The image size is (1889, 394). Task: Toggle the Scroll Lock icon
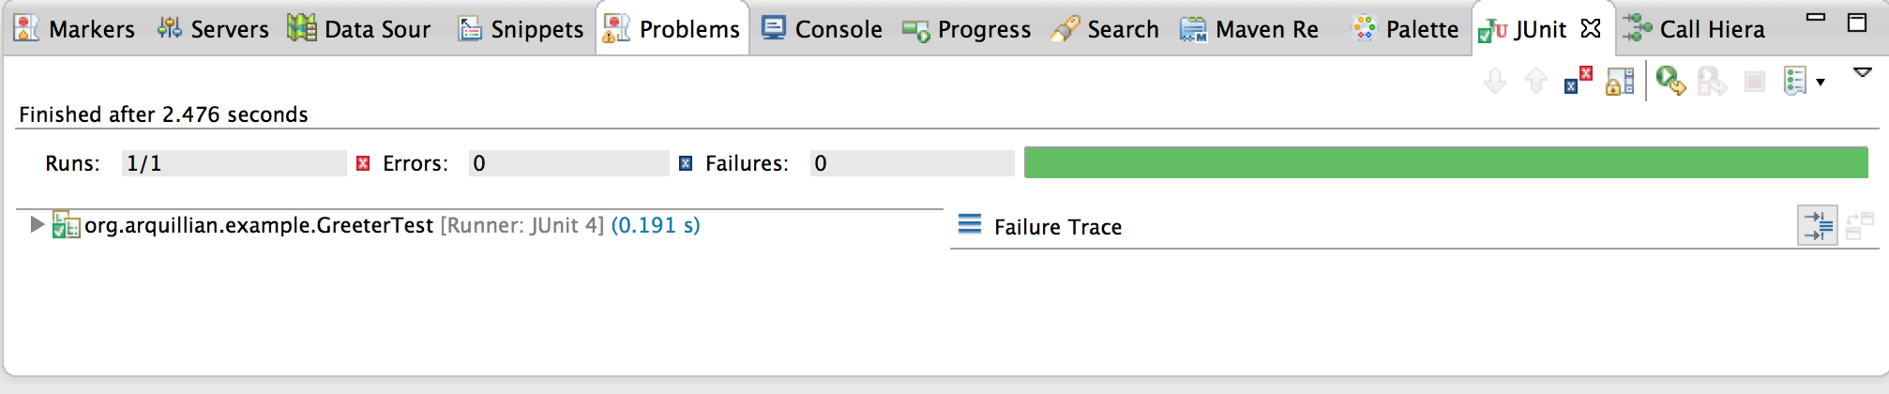point(1620,82)
